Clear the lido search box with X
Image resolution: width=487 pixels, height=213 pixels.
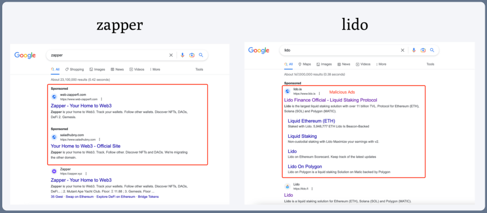(403, 50)
